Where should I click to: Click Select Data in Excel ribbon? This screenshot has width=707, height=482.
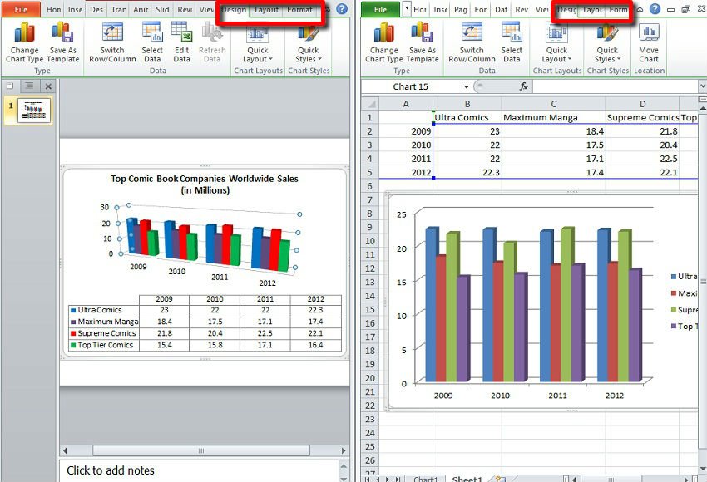[512, 42]
